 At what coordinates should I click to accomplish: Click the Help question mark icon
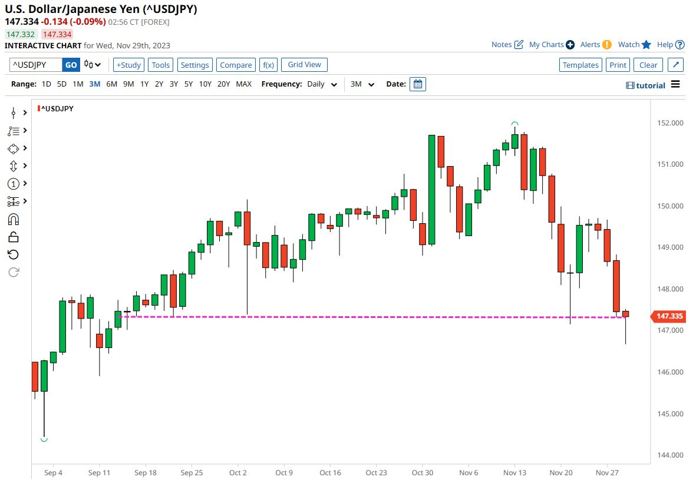(679, 45)
